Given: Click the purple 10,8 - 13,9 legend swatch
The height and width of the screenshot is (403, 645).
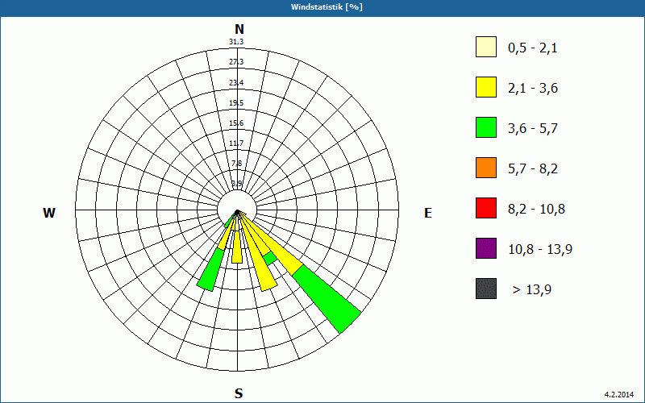Looking at the screenshot, I should 486,248.
